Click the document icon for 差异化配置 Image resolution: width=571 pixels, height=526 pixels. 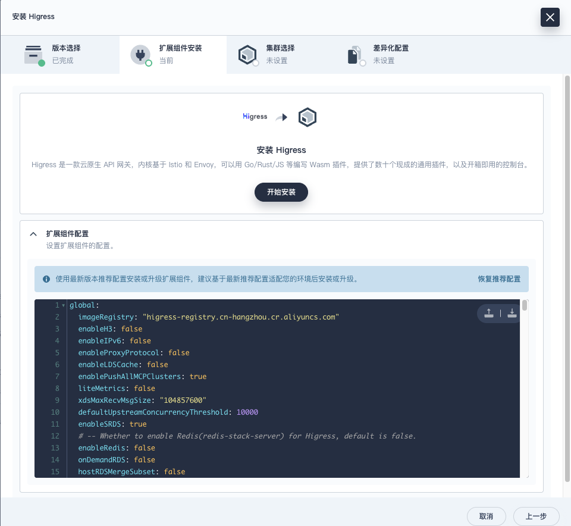[x=354, y=54]
